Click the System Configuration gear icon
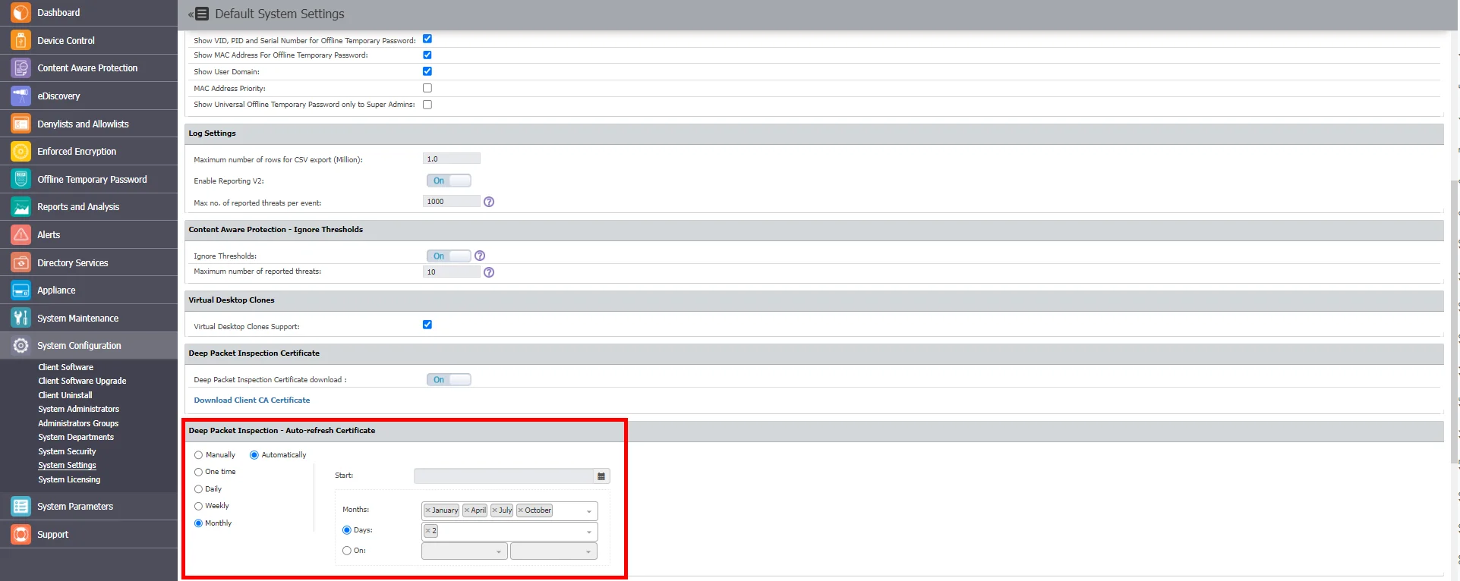Image resolution: width=1460 pixels, height=581 pixels. 20,346
